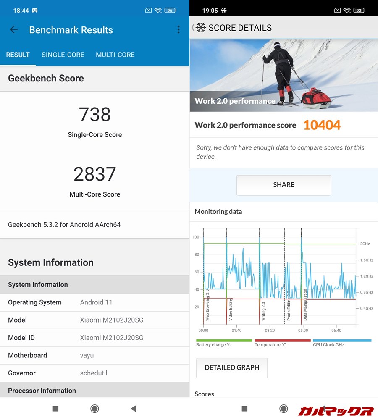Switch to the MULTI-CORE tab
Image resolution: width=378 pixels, height=420 pixels.
(x=115, y=55)
